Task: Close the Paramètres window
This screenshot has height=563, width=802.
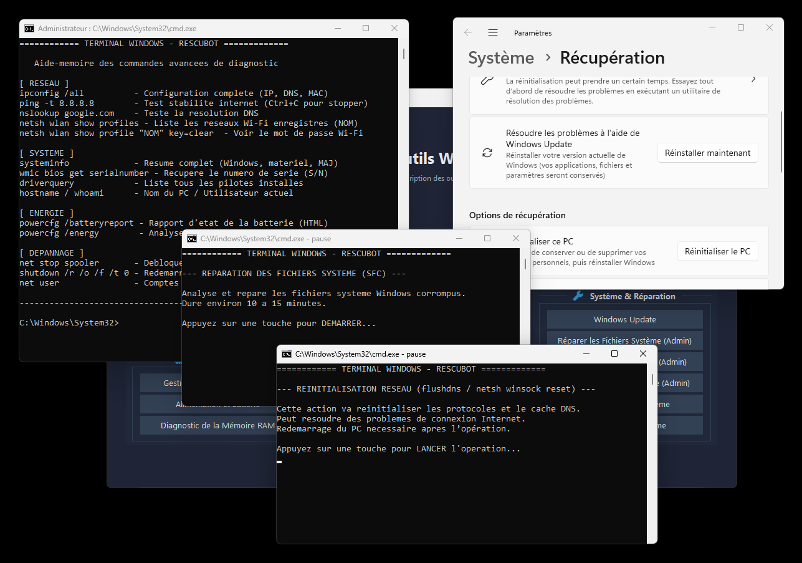Action: click(770, 28)
